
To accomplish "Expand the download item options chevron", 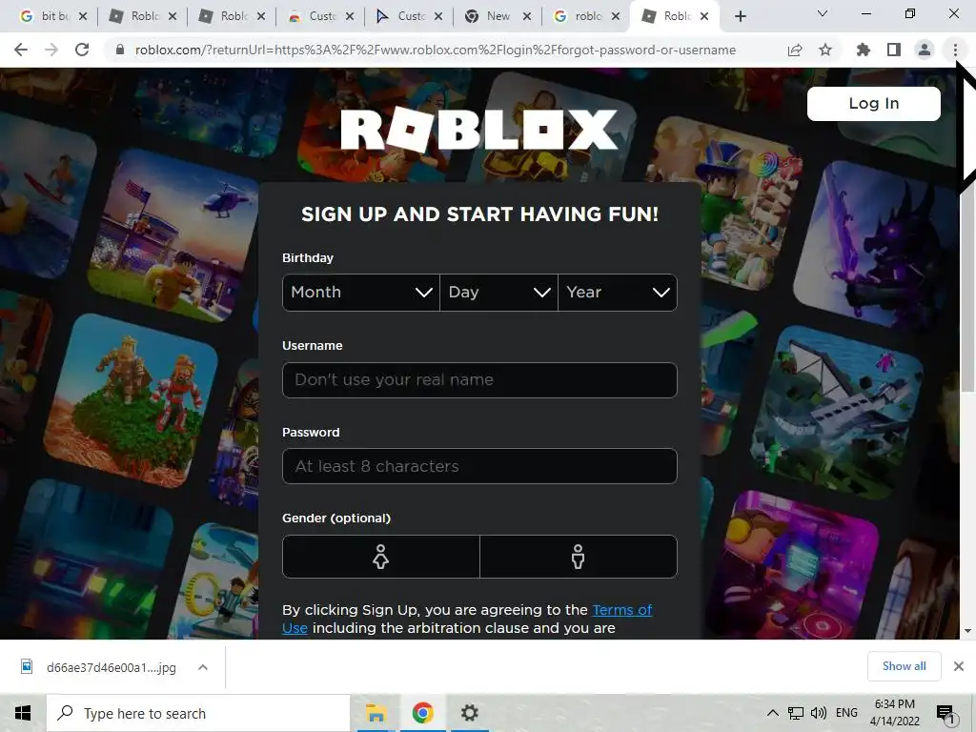I will [x=203, y=667].
